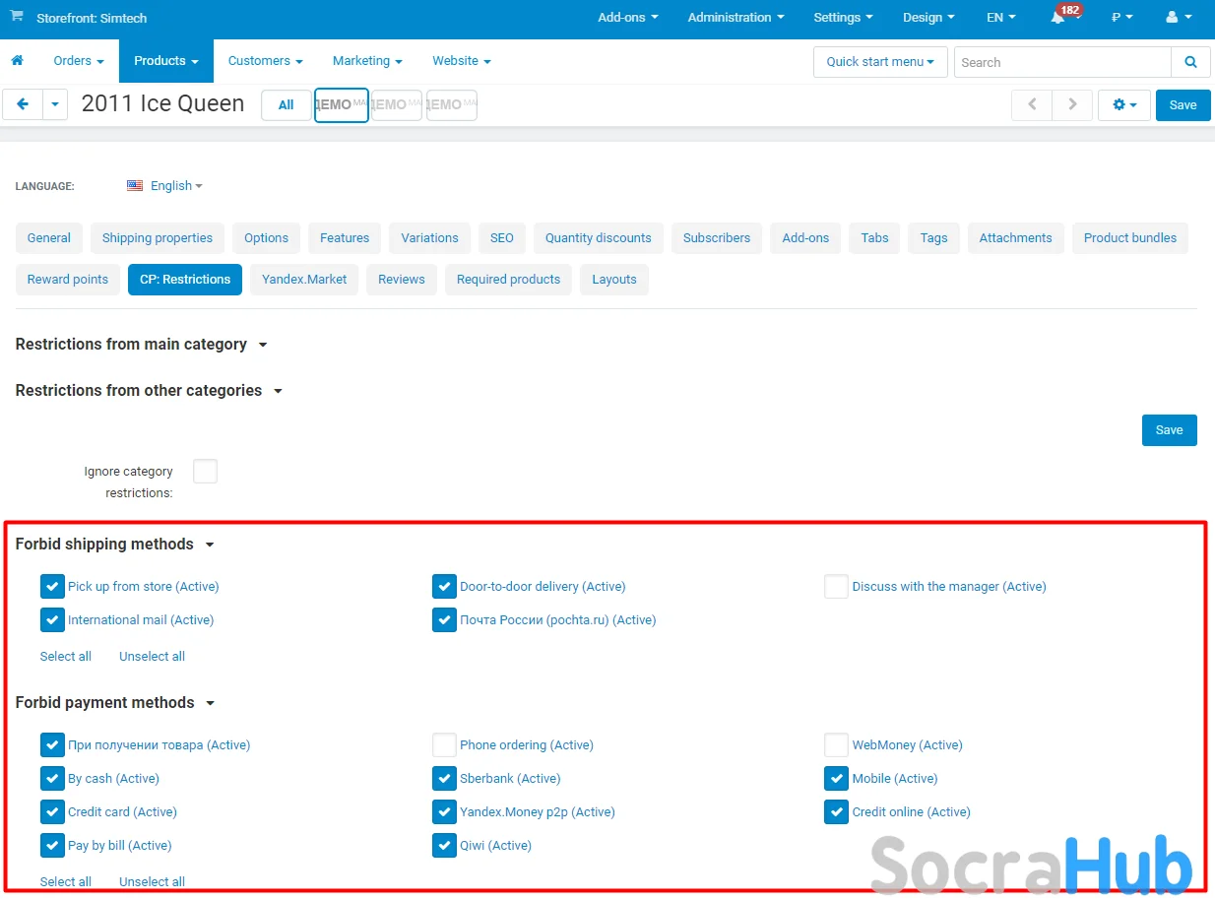Click the back arrow button
Image resolution: width=1215 pixels, height=900 pixels.
click(23, 104)
